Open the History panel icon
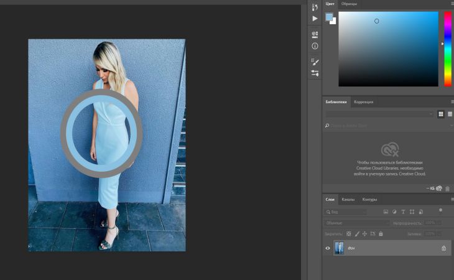Screen dimensions: 454x280 315,7
